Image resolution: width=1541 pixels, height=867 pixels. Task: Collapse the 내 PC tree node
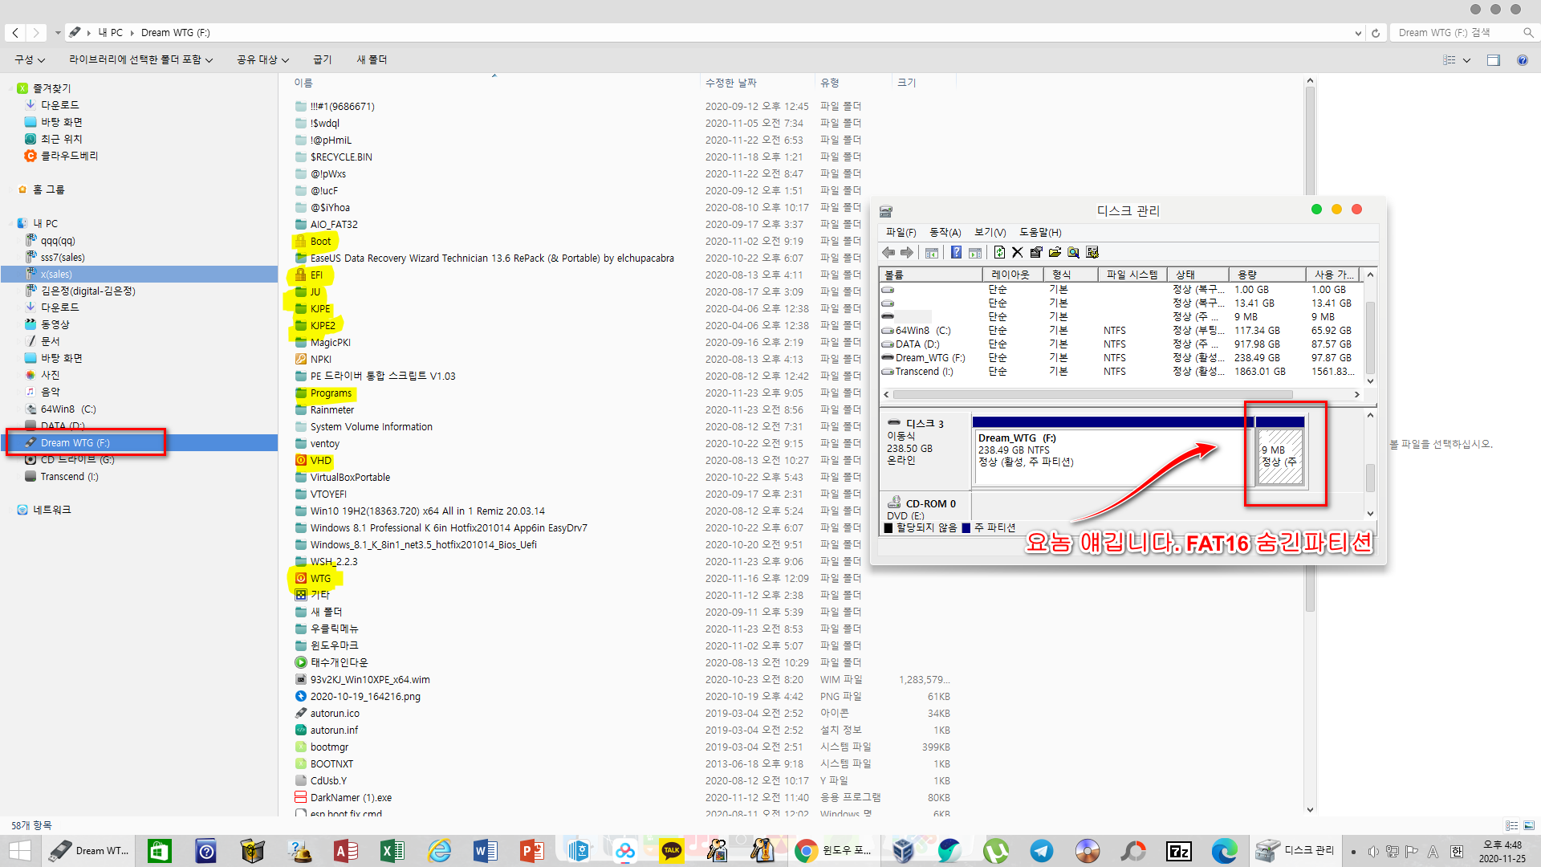10,223
